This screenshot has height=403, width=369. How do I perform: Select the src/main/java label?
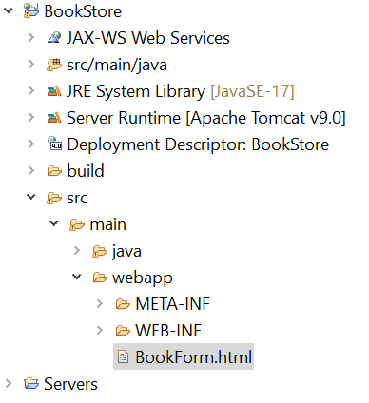tap(117, 66)
